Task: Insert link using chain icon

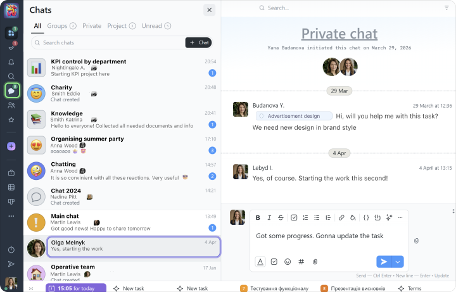Action: click(341, 218)
